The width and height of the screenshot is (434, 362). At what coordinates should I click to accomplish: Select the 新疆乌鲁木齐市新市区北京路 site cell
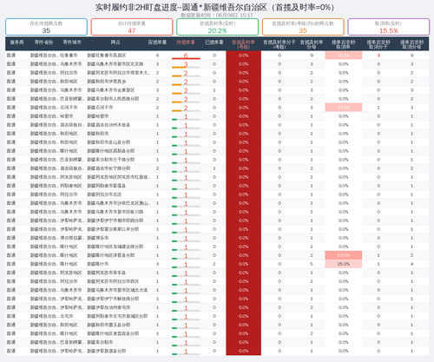click(115, 64)
